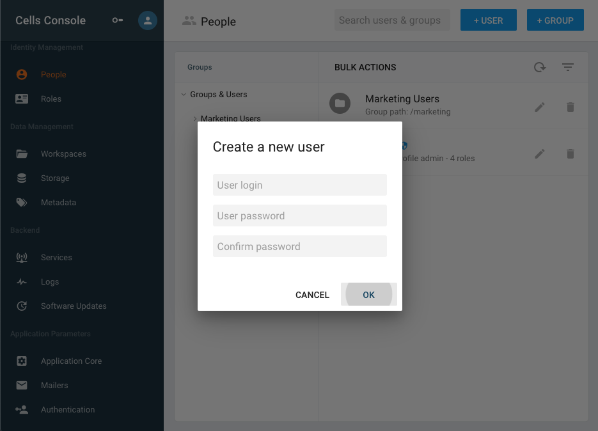This screenshot has width=598, height=431.
Task: Toggle the advanced mode key switch icon
Action: (x=118, y=20)
